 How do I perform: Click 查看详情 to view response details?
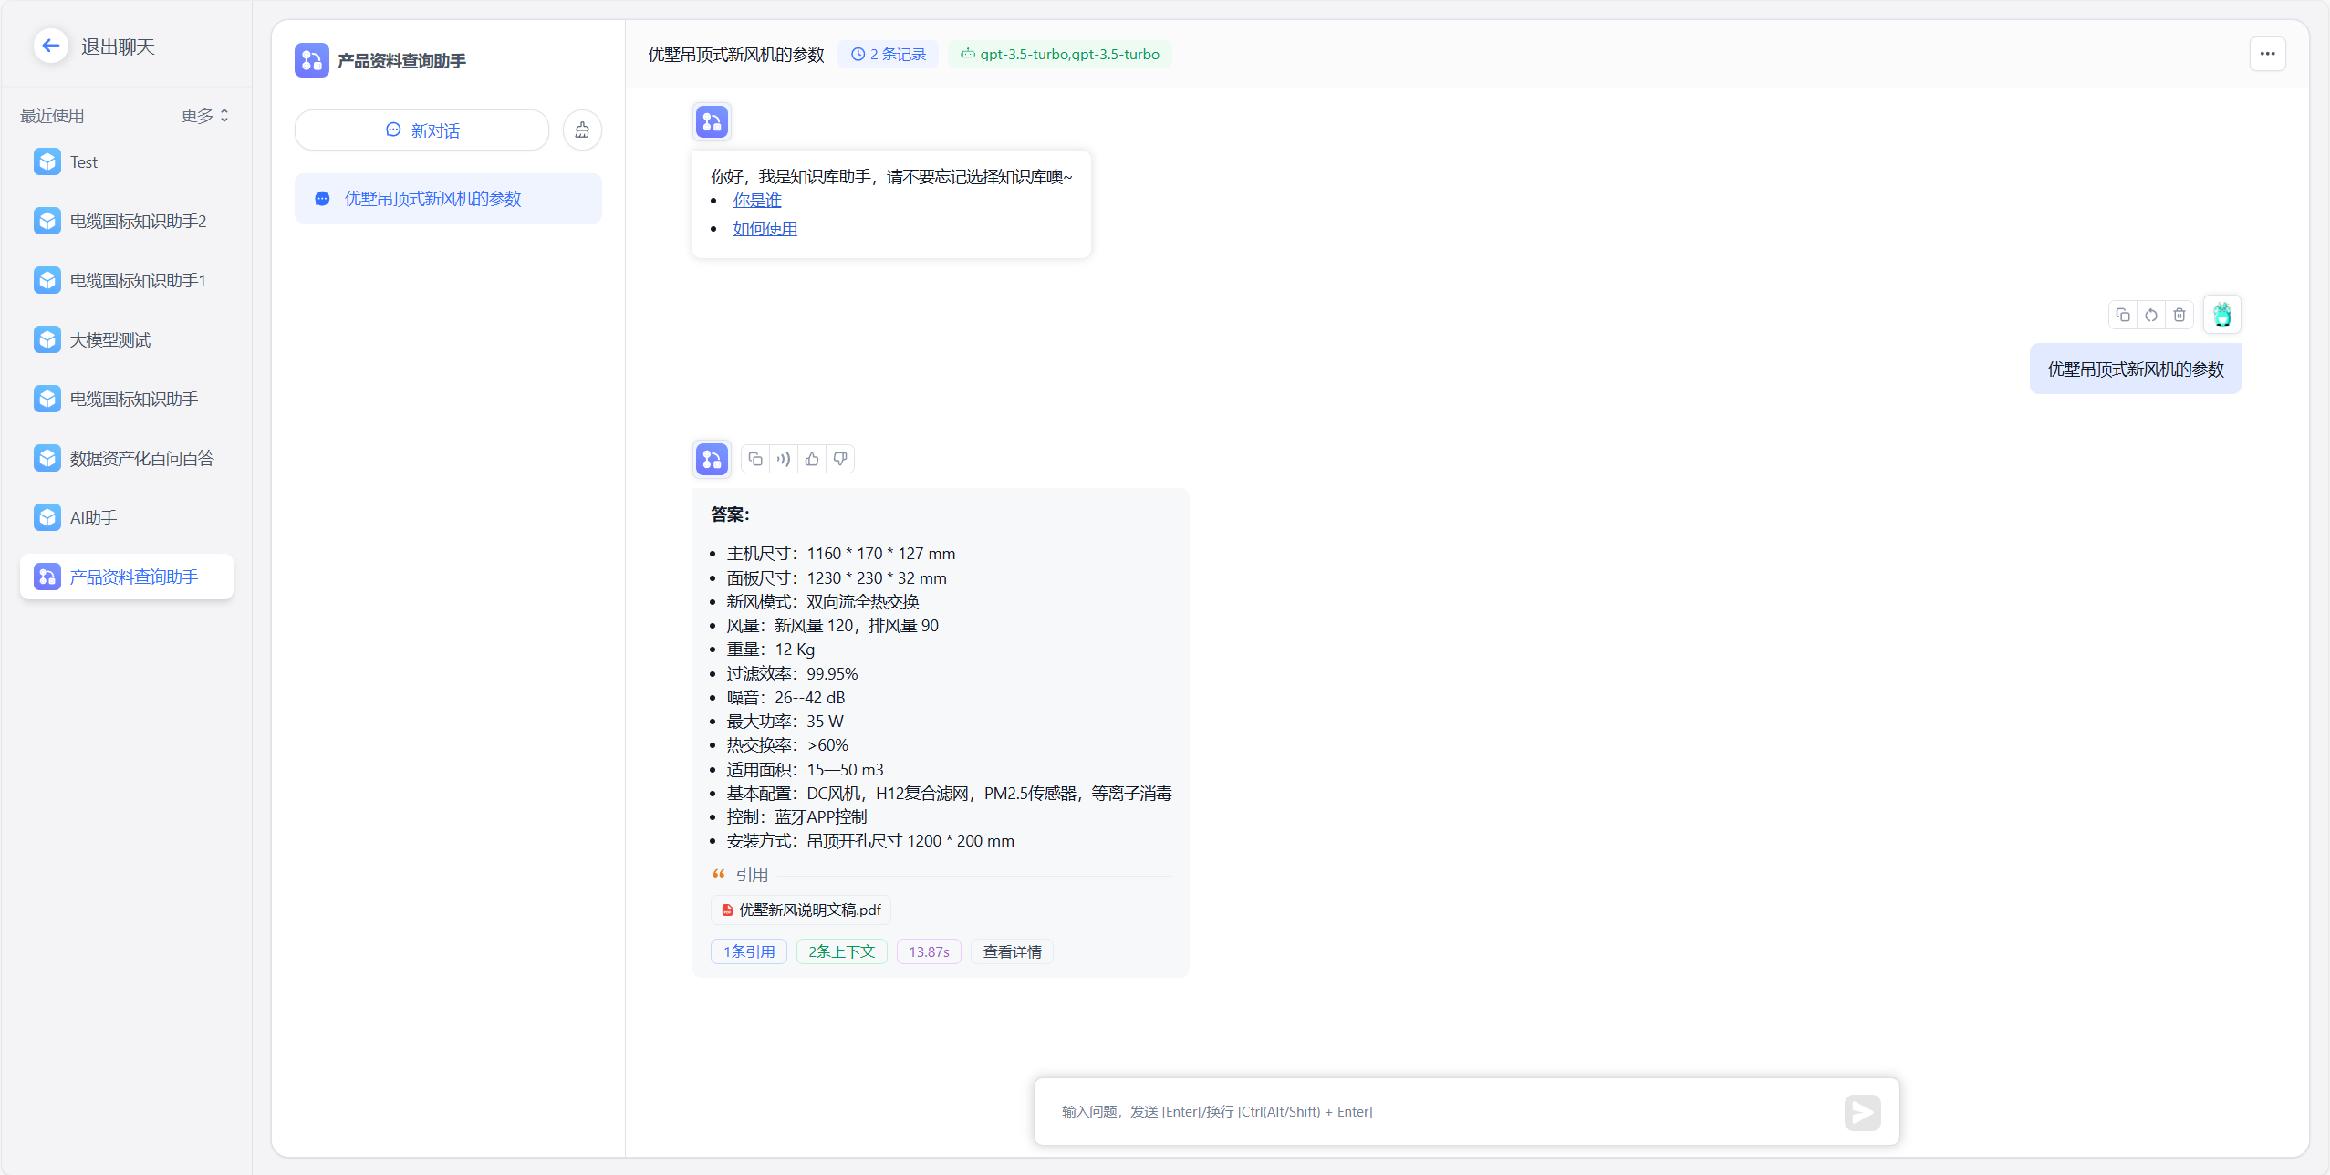pos(1012,951)
